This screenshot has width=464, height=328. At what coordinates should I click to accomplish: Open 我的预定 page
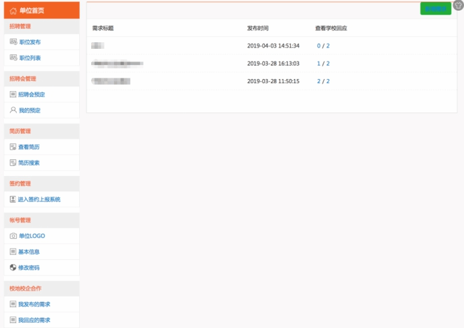coord(42,110)
